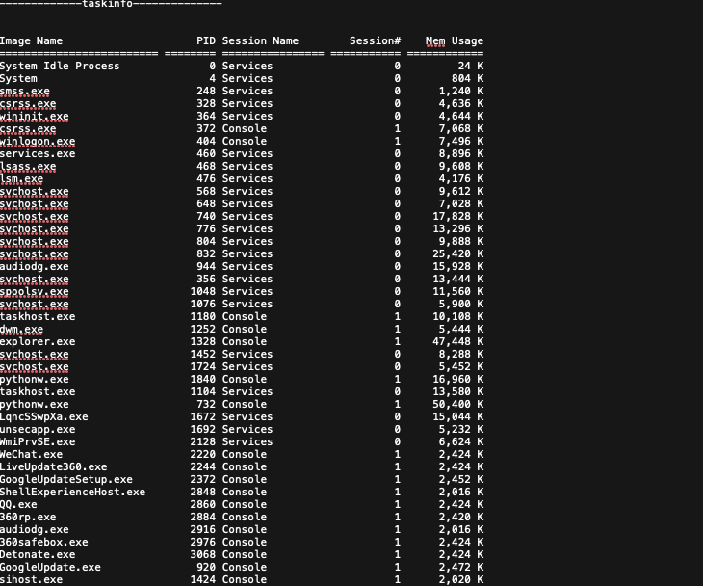Click the 'lsm.exe' process name
This screenshot has width=703, height=586.
point(21,179)
